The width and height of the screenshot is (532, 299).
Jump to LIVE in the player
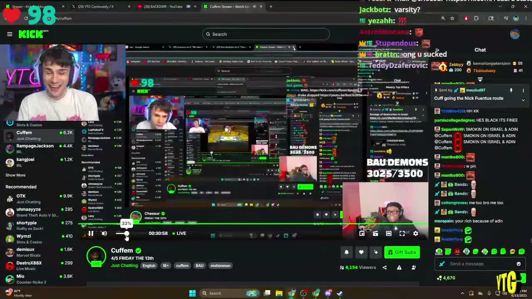click(x=179, y=233)
